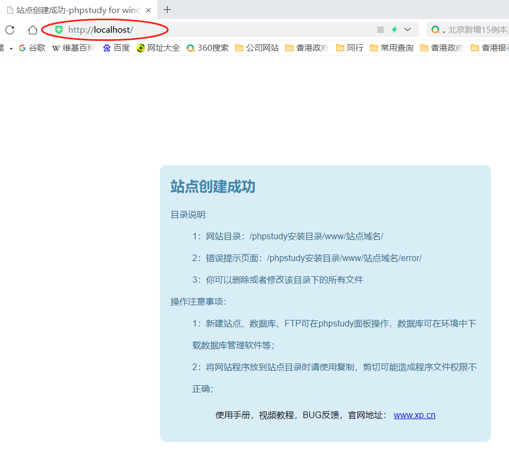509x466 pixels.
Task: Open the 公司网站 bookmark folder
Action: click(257, 48)
